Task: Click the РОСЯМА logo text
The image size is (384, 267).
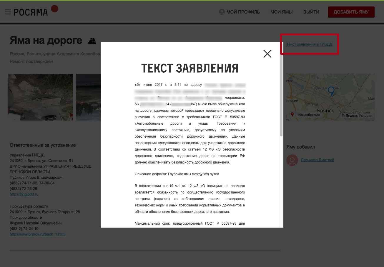Action: click(x=31, y=12)
